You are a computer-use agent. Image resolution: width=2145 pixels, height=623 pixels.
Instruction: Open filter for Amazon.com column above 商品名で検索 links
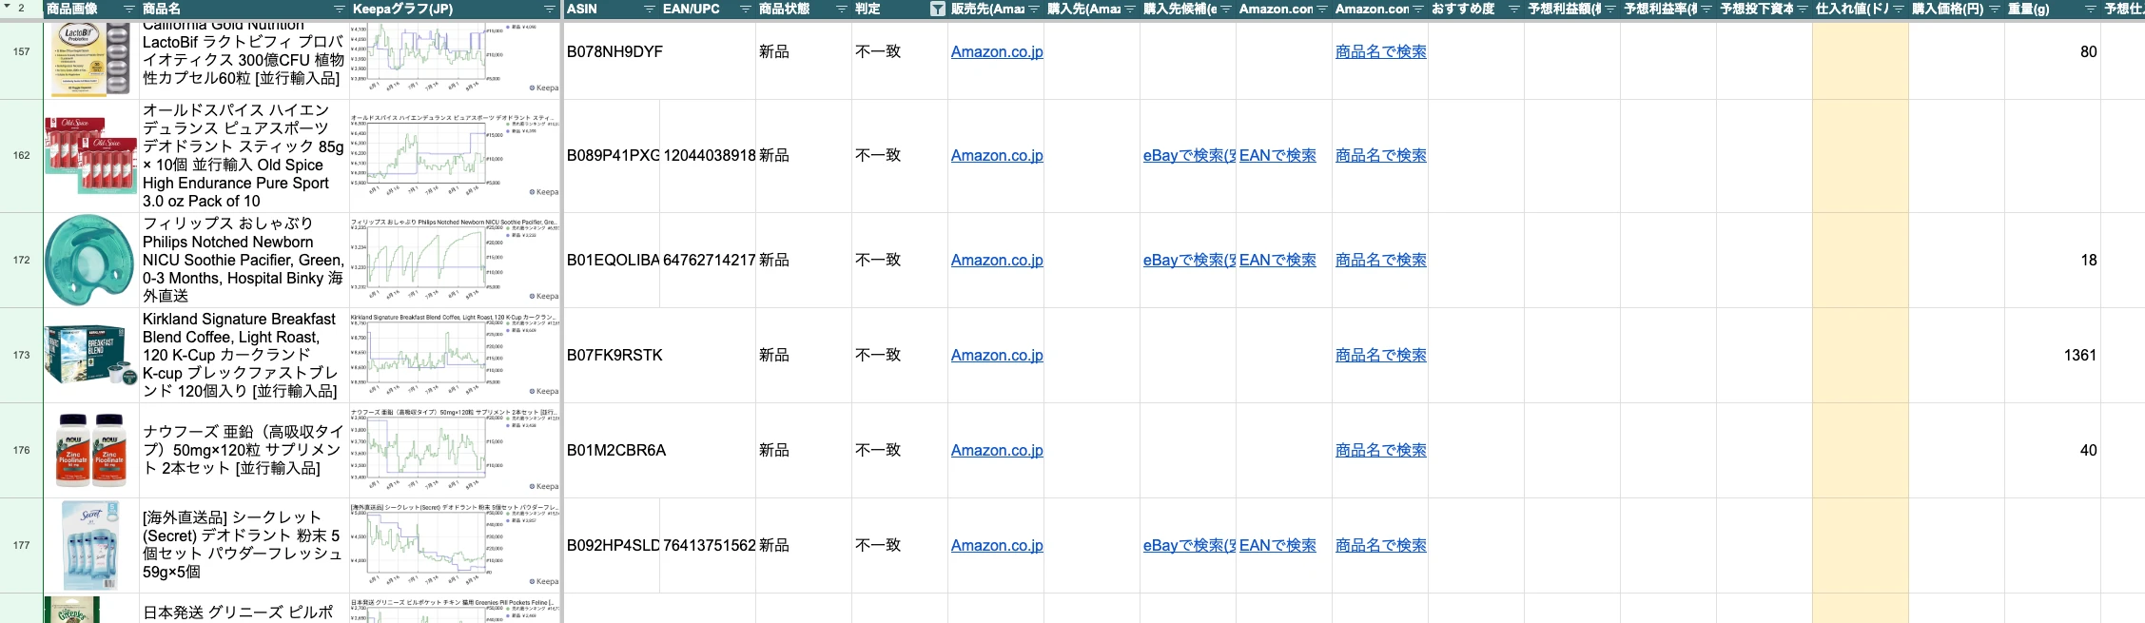(x=1418, y=9)
